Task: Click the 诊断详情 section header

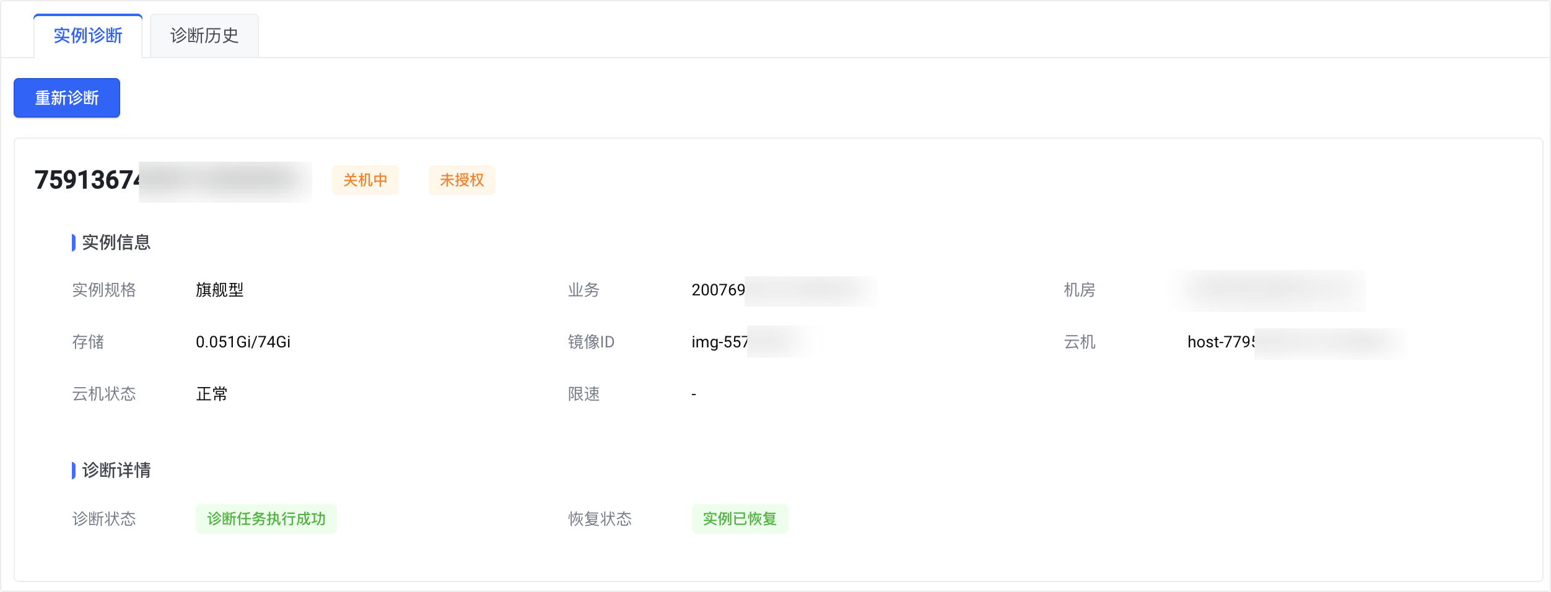Action: pos(116,470)
